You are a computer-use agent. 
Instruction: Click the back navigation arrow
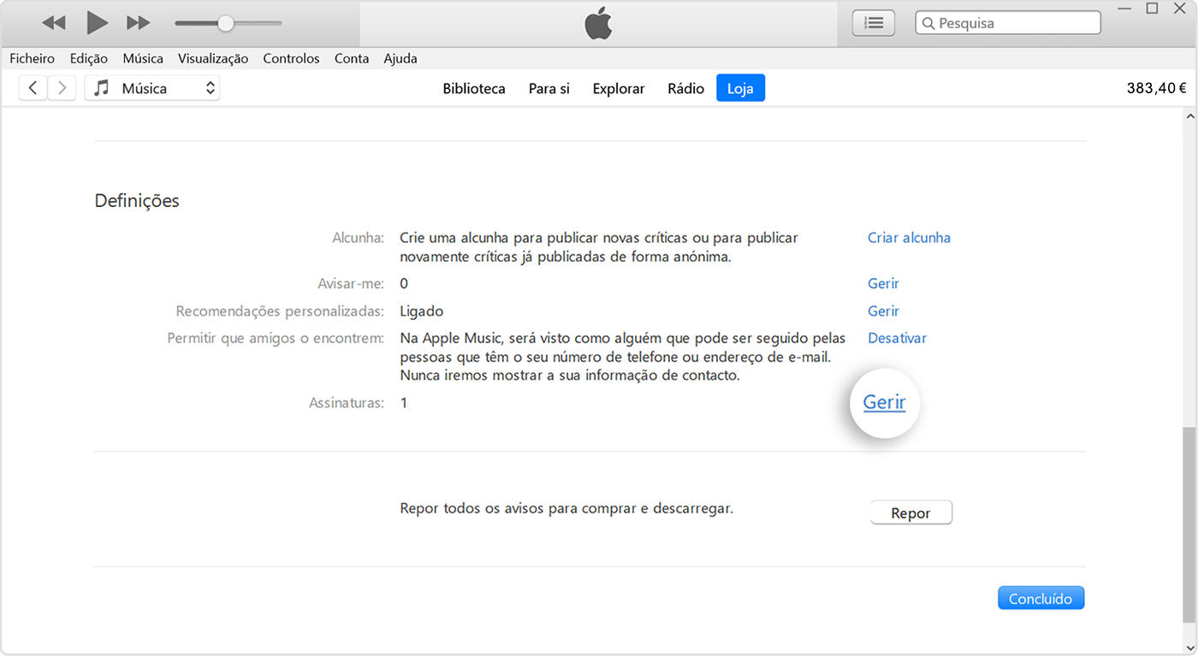pos(33,87)
